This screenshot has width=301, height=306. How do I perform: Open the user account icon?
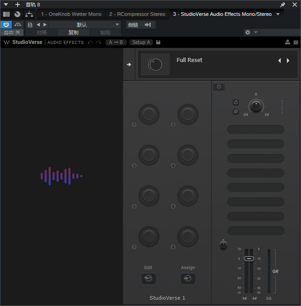(x=287, y=42)
